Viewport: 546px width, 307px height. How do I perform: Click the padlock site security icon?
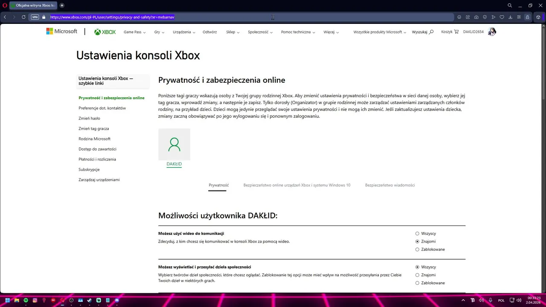pyautogui.click(x=44, y=17)
